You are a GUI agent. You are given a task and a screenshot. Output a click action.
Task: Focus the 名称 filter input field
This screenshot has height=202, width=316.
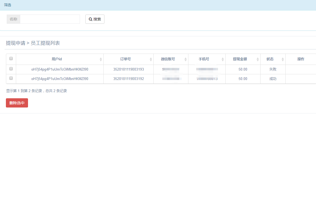(x=50, y=19)
